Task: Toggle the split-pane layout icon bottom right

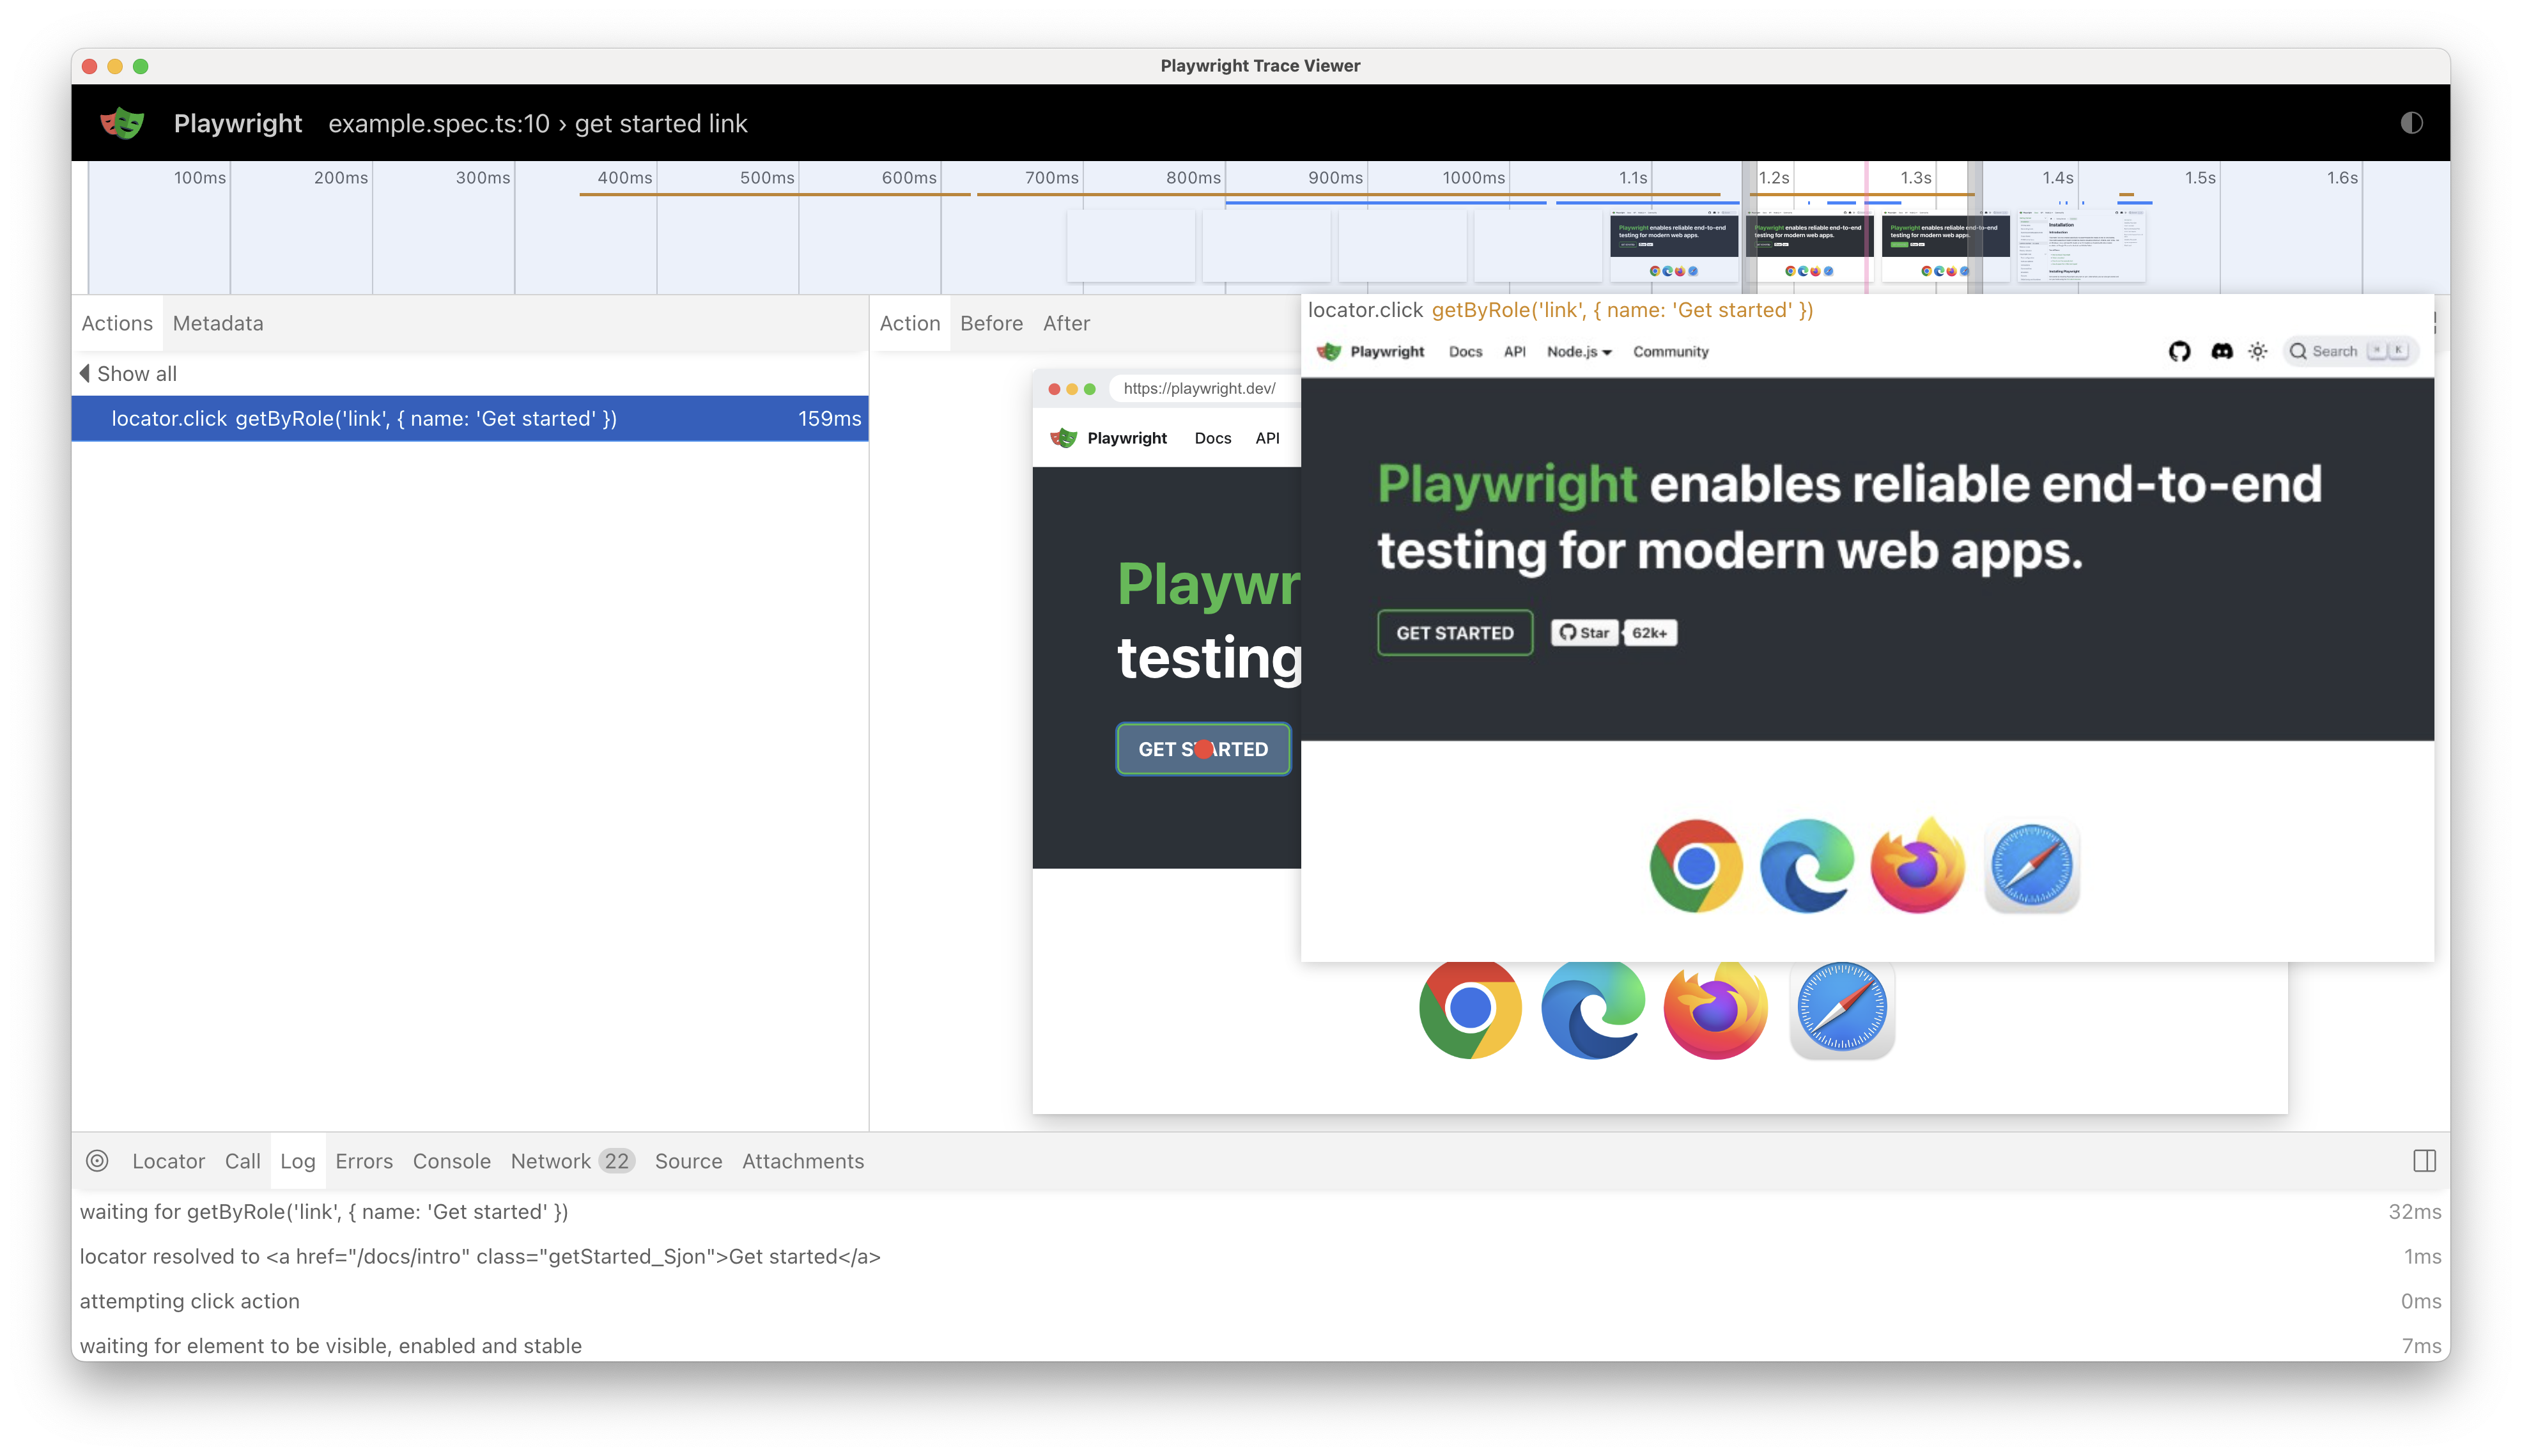Action: pos(2425,1160)
